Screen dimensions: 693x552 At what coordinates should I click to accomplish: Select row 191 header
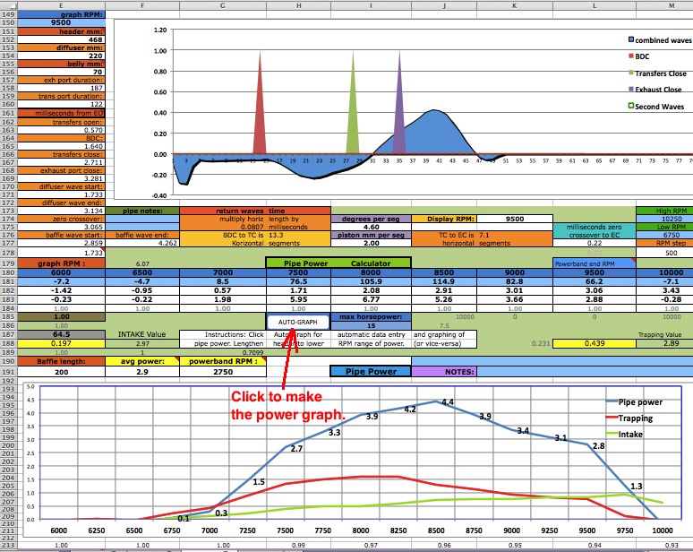(8, 372)
